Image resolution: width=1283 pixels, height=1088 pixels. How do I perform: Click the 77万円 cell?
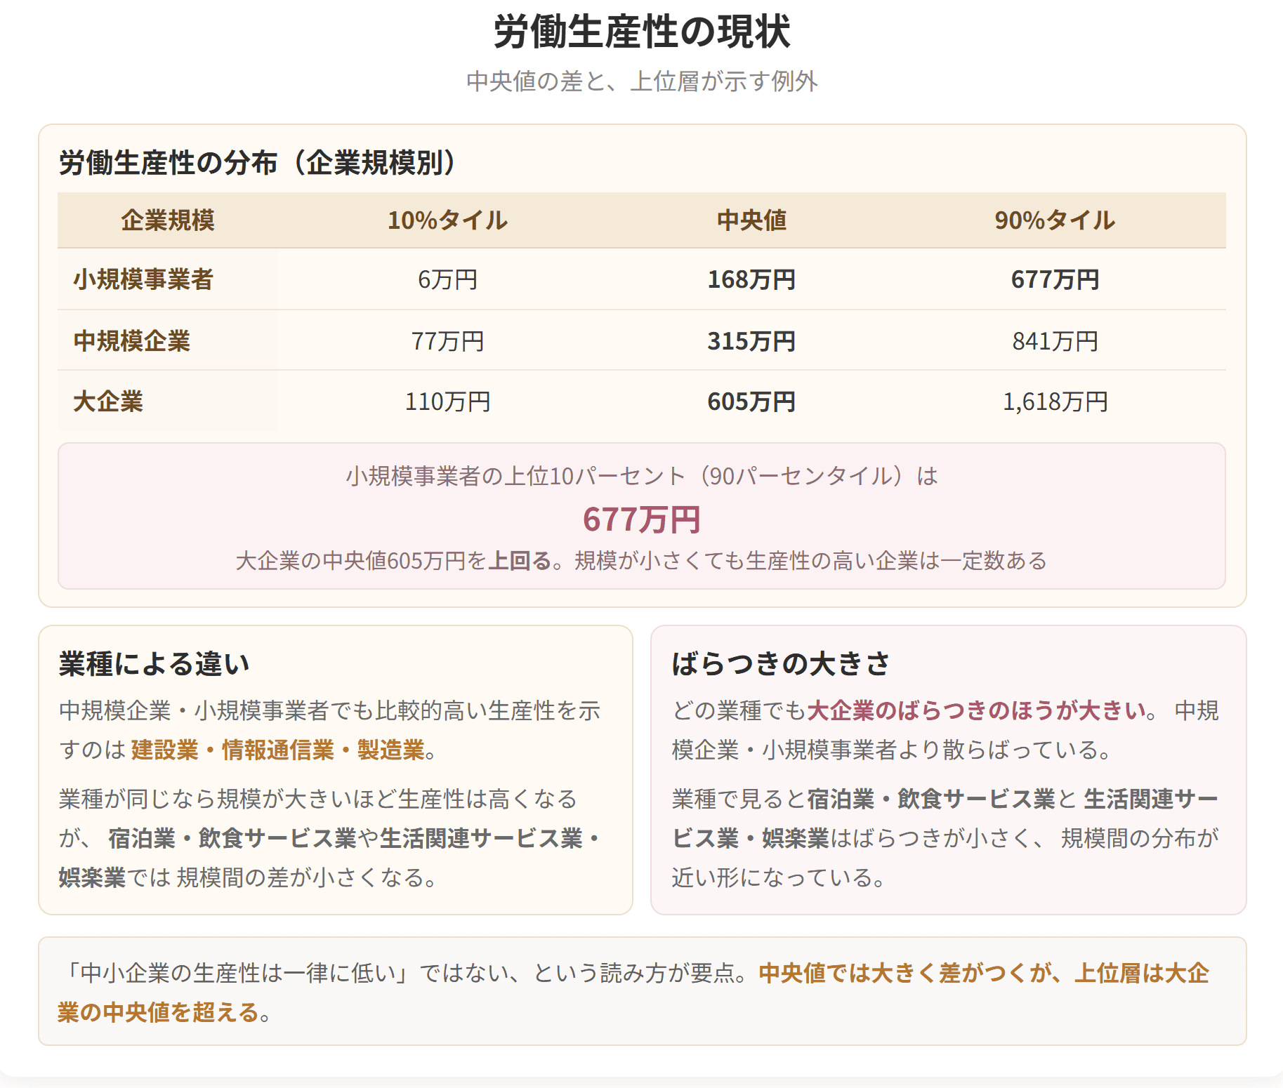click(447, 341)
